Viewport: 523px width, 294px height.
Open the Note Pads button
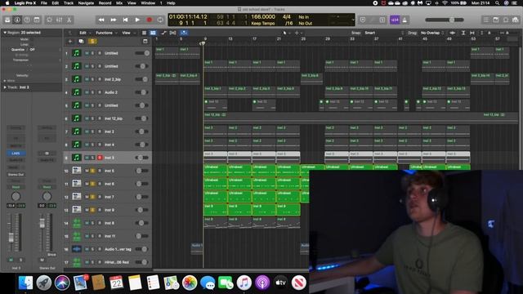496,20
